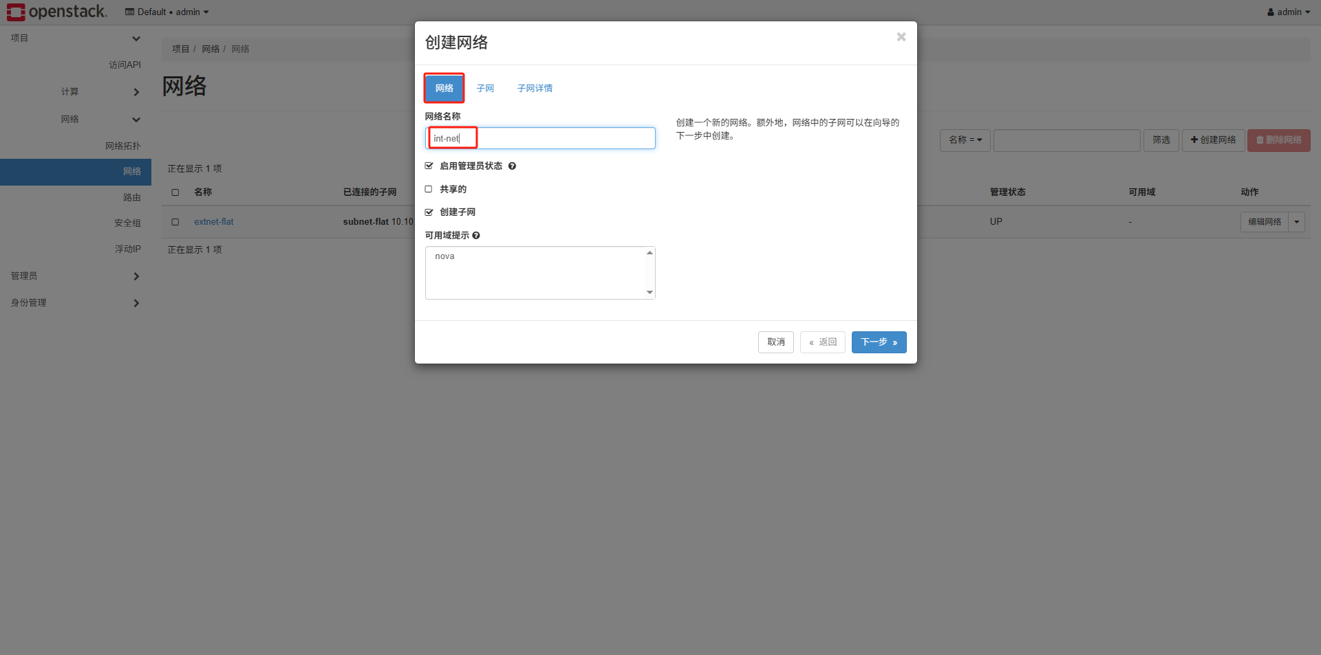Click the 筛选 button
Screen dimensions: 1321x655
pos(1161,140)
